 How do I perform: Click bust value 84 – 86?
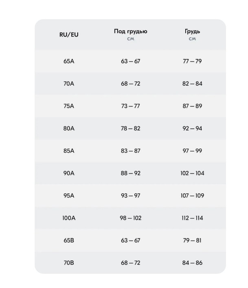pyautogui.click(x=192, y=263)
